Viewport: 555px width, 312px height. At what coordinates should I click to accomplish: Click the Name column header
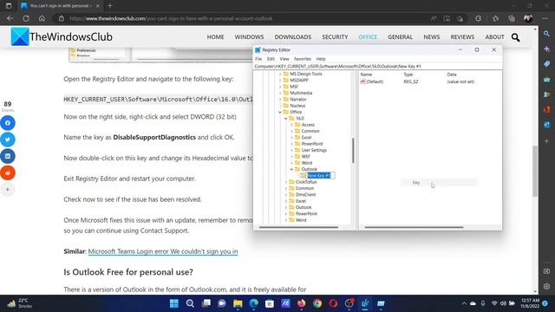[366, 75]
